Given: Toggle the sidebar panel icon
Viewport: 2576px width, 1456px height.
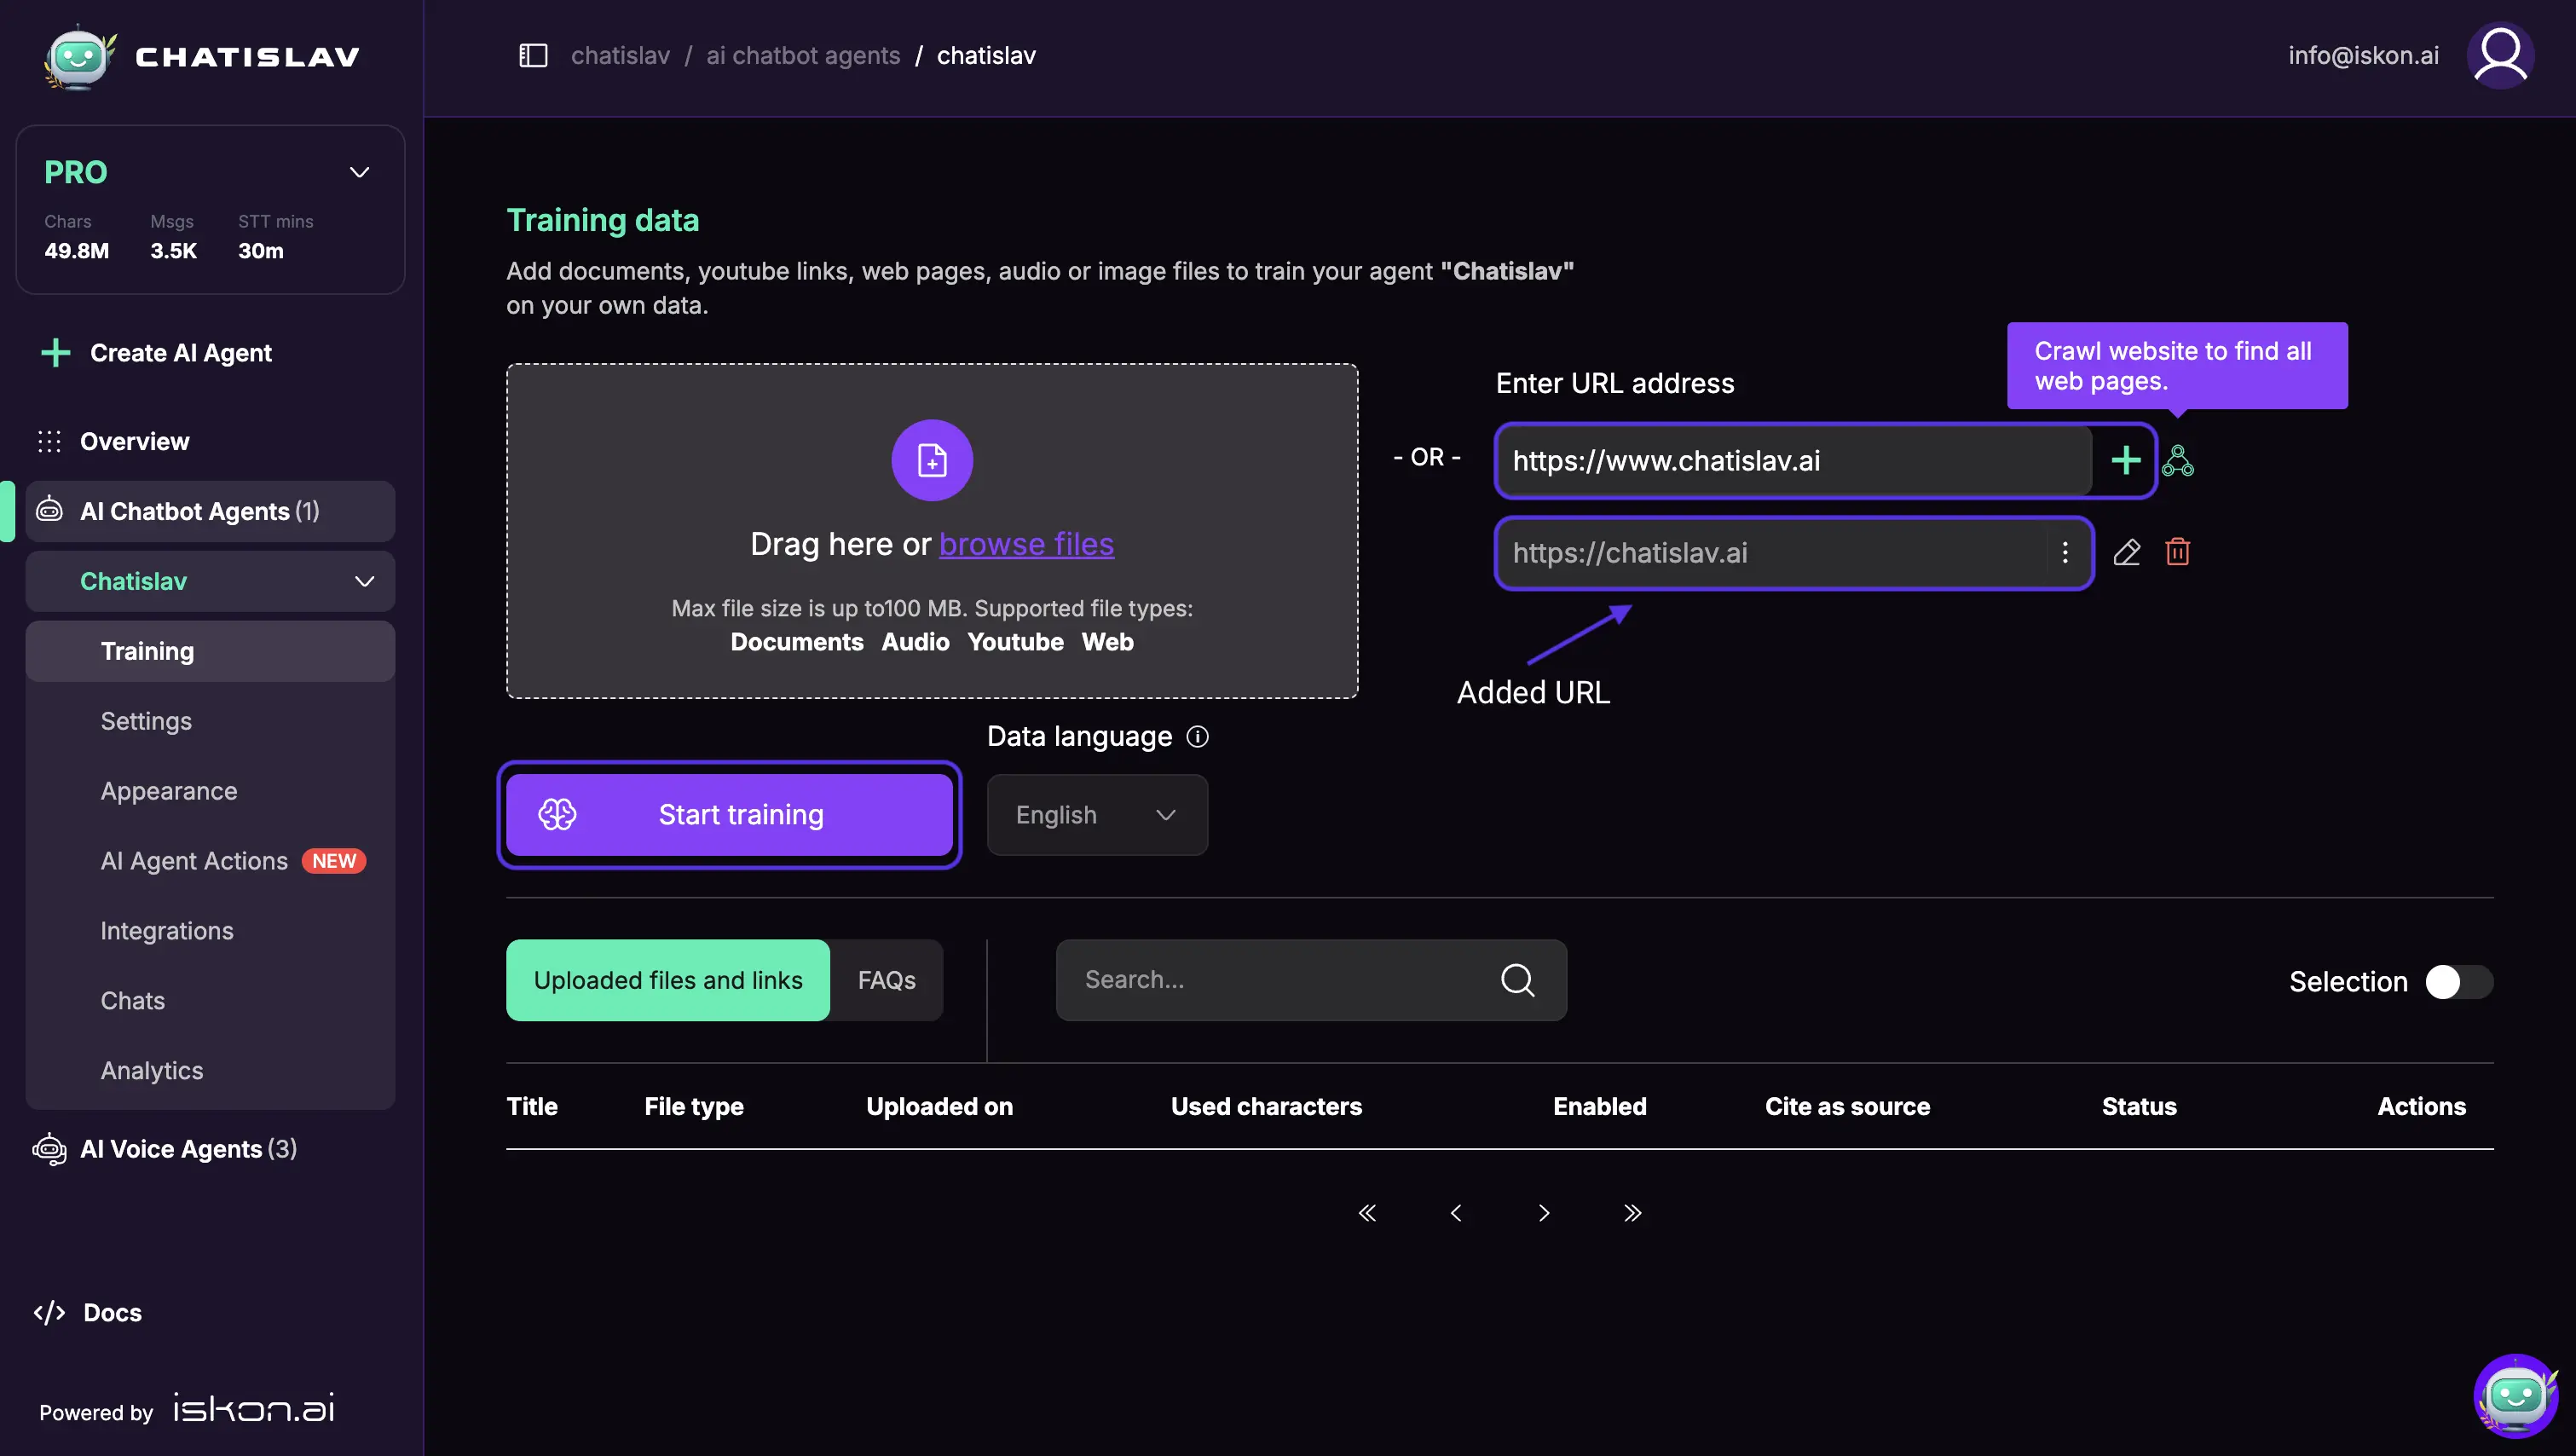Looking at the screenshot, I should (533, 56).
